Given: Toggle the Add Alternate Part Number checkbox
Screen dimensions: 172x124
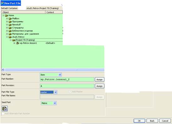Looking at the screenshot, I should [x=3, y=114].
